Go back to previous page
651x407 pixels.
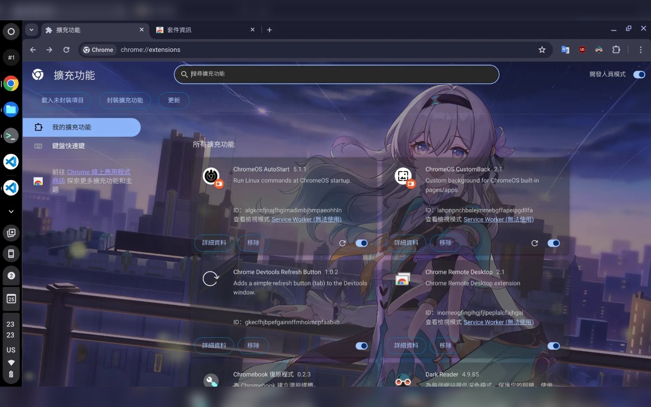[x=33, y=50]
